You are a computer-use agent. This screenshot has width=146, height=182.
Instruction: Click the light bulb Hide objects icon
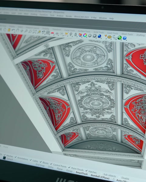click(71, 34)
